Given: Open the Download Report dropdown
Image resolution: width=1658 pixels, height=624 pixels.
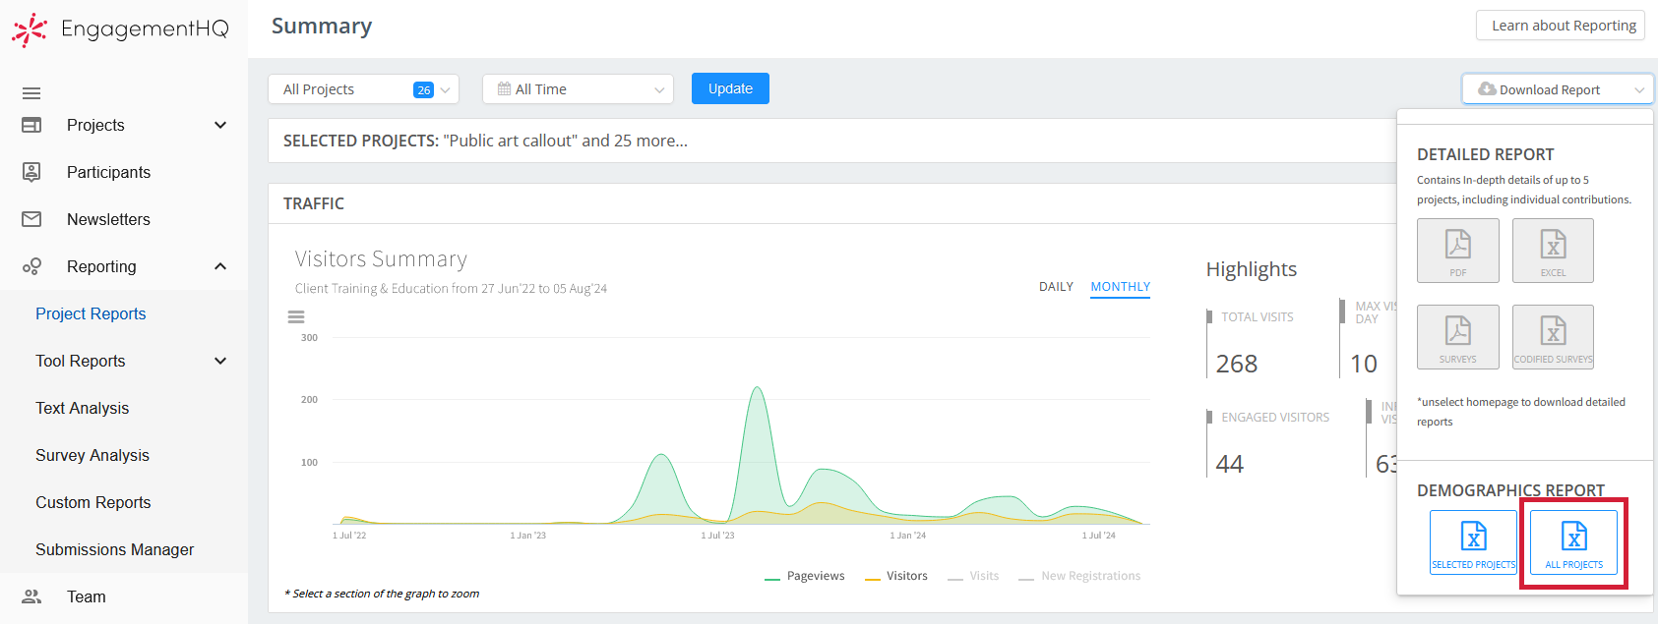Looking at the screenshot, I should 1558,89.
